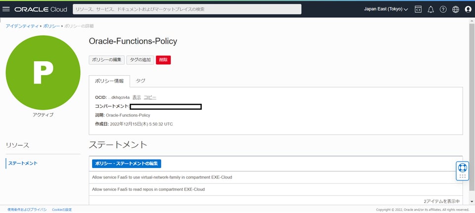Select ステートメント in the resources sidebar
The image size is (475, 213).
23,163
